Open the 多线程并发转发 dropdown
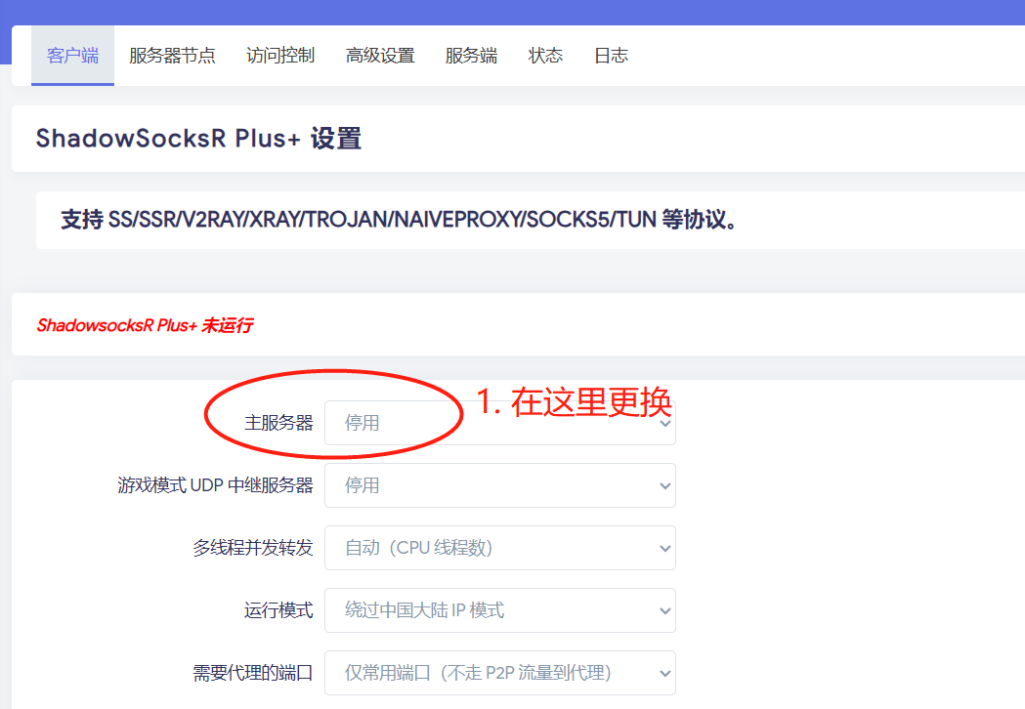 tap(500, 548)
